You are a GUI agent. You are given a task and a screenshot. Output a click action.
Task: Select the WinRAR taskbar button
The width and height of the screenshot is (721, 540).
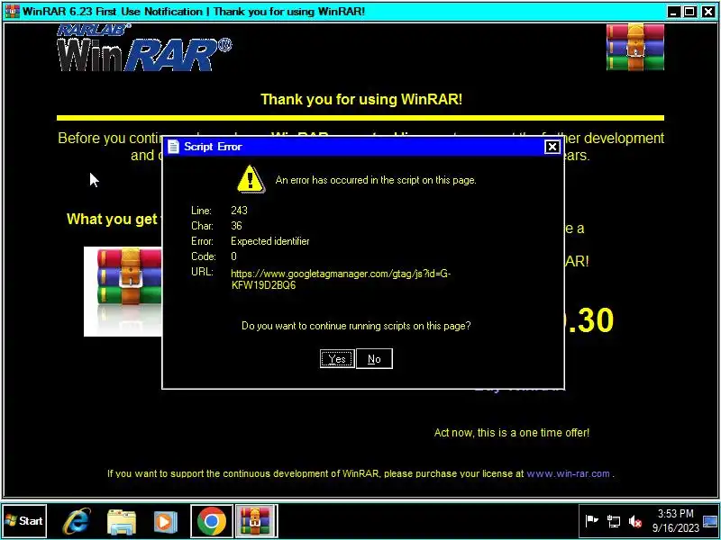(256, 521)
